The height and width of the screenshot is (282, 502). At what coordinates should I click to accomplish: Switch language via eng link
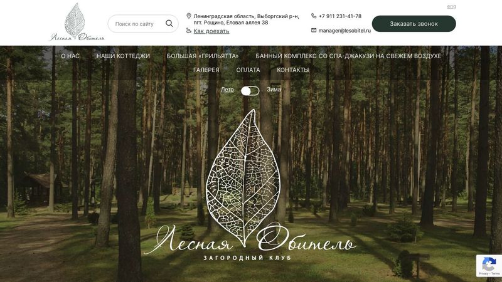click(x=451, y=6)
